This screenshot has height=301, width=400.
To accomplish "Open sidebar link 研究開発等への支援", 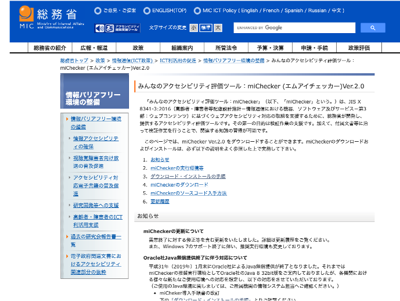I will click(x=96, y=205).
